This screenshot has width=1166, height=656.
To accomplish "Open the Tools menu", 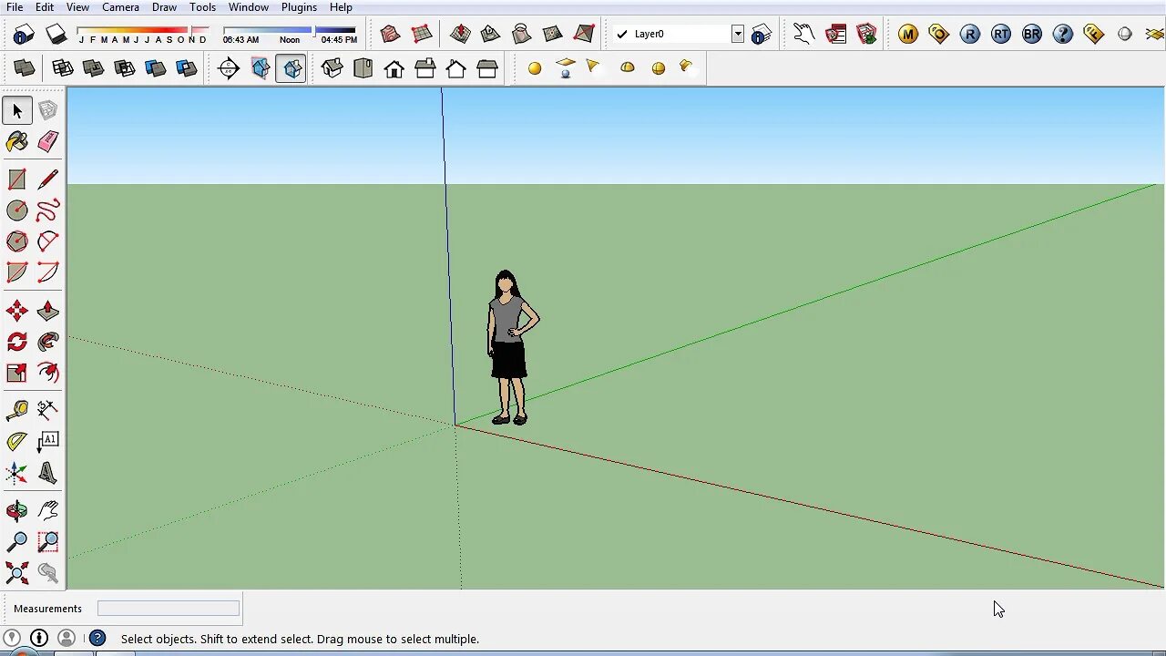I will pos(202,7).
